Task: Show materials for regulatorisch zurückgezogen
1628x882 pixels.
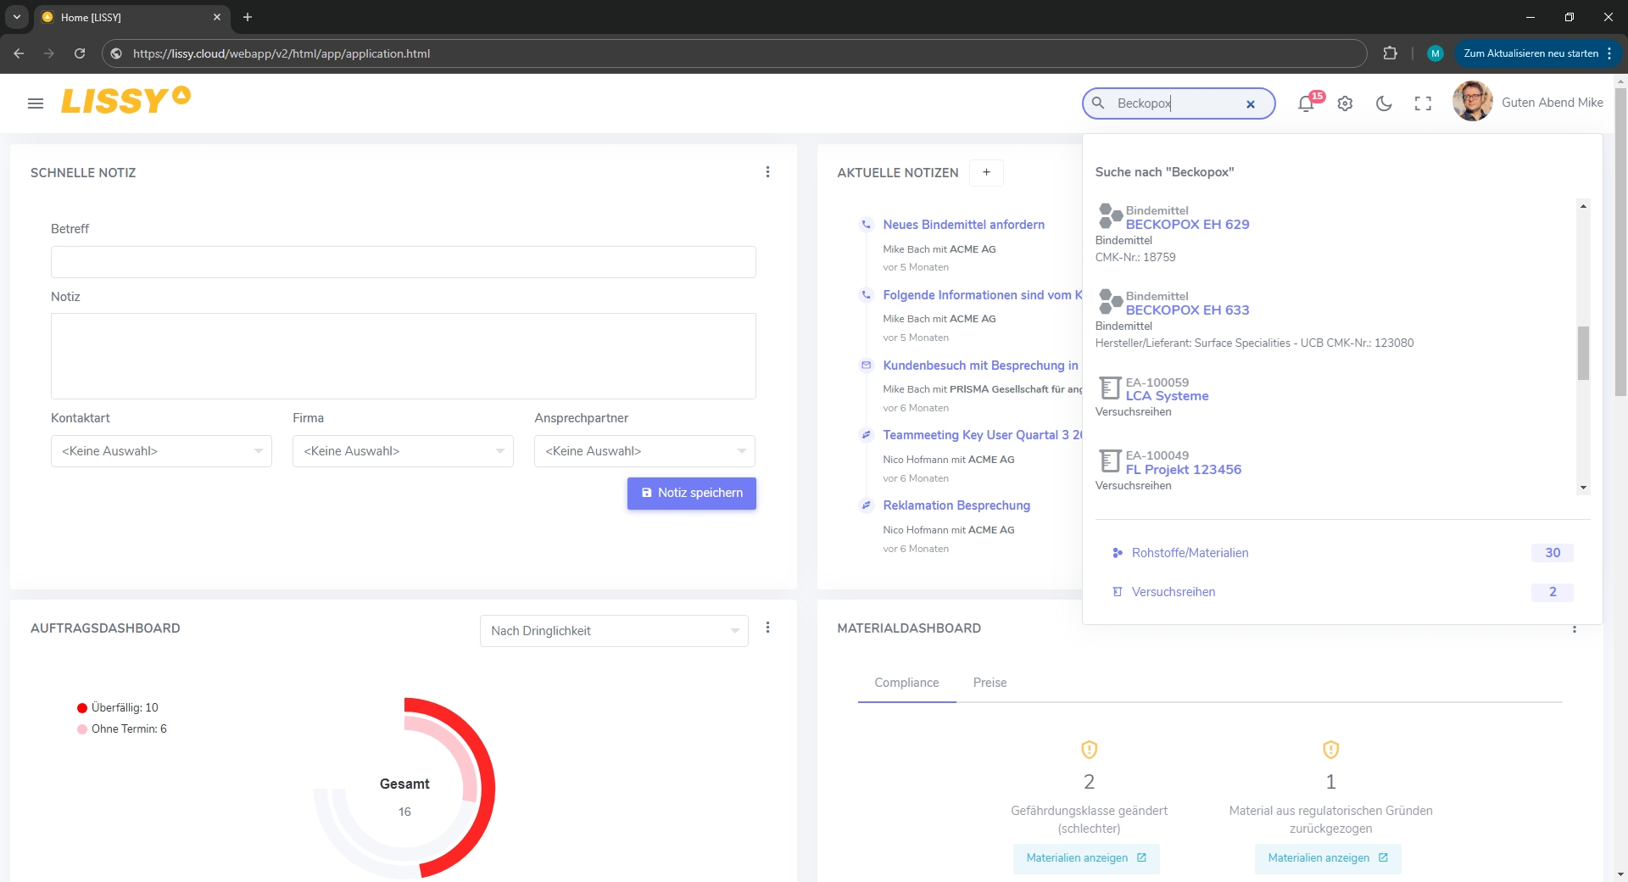Action: 1328,858
